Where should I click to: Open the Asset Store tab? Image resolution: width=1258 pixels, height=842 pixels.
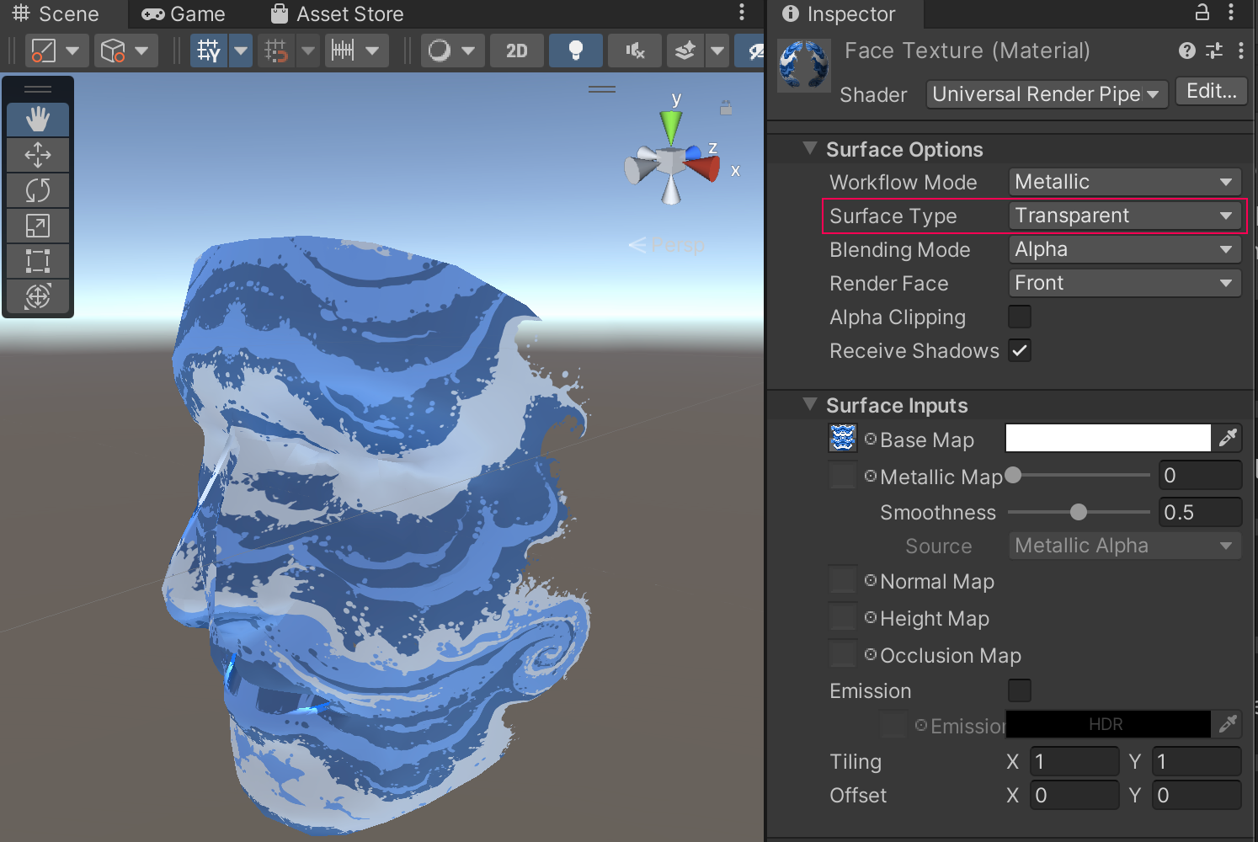[337, 14]
